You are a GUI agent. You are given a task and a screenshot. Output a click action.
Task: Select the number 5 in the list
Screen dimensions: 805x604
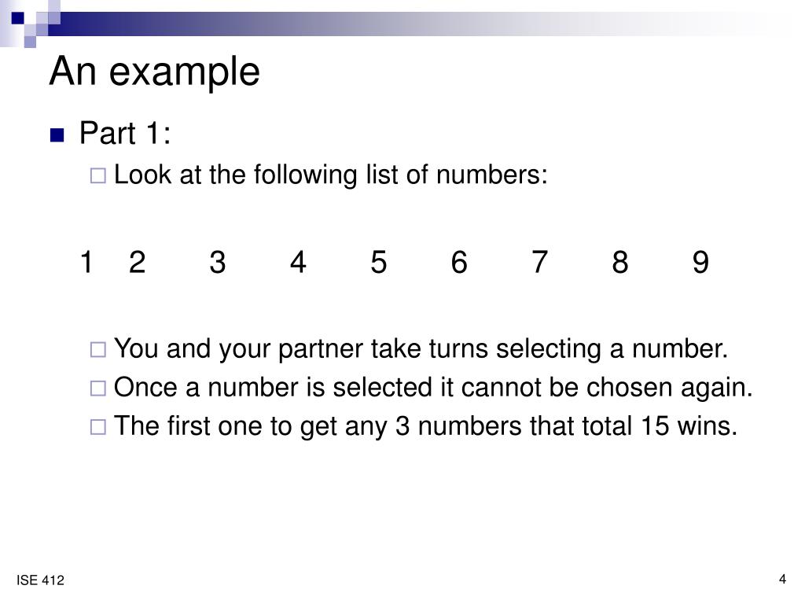tap(378, 262)
